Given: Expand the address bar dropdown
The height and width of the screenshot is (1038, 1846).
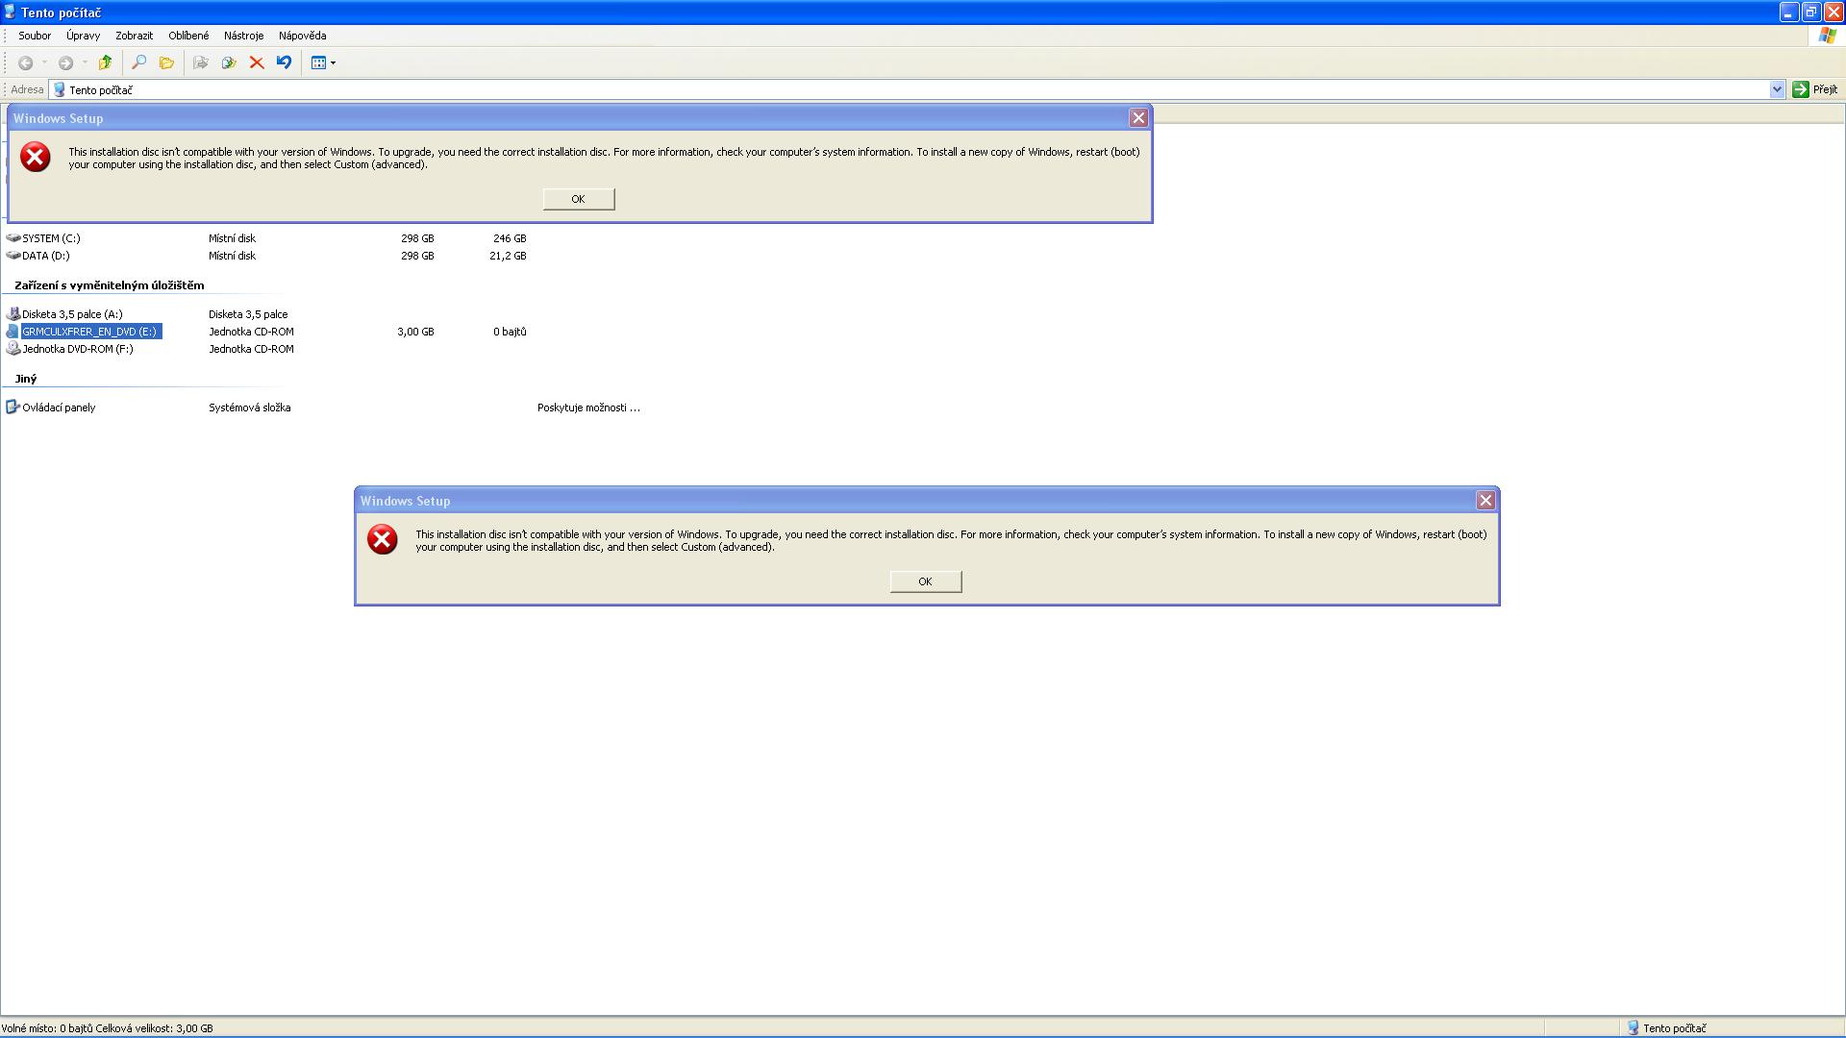Looking at the screenshot, I should click(x=1777, y=89).
